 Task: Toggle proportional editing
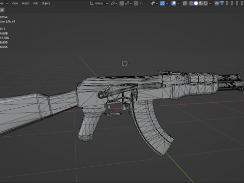[x=136, y=3]
